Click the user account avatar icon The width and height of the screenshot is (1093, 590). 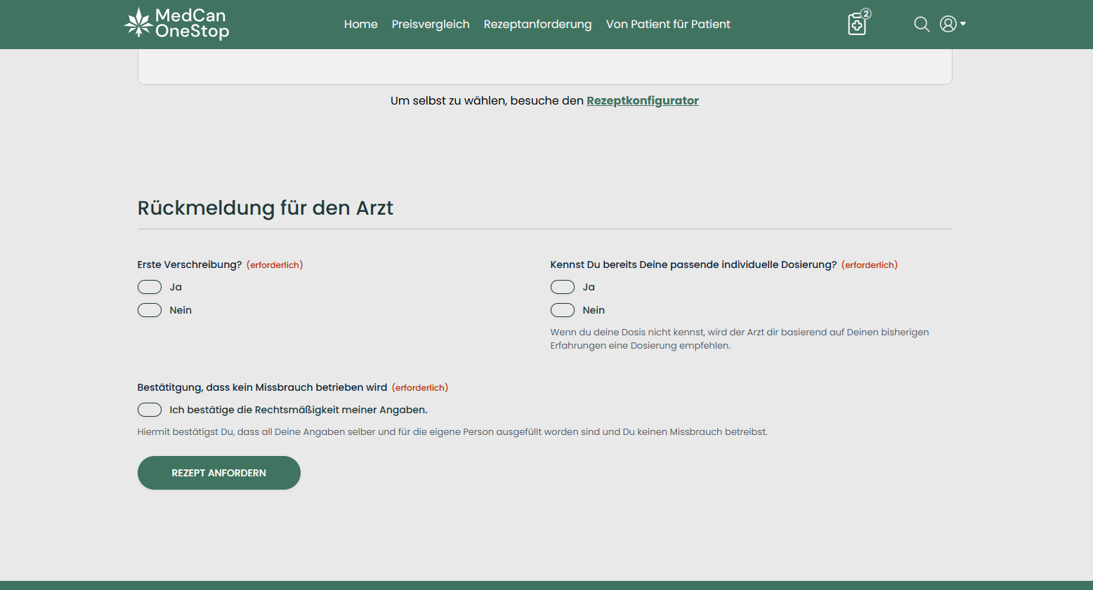pyautogui.click(x=948, y=25)
